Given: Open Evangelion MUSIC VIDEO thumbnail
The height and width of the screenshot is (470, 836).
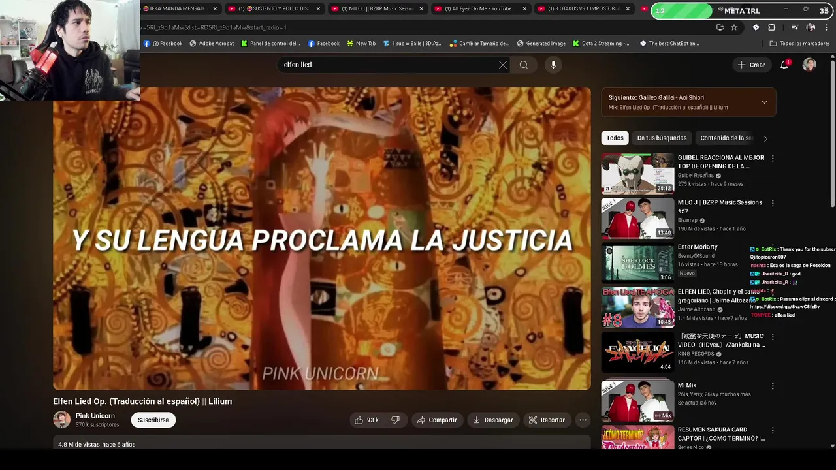Looking at the screenshot, I should click(637, 352).
